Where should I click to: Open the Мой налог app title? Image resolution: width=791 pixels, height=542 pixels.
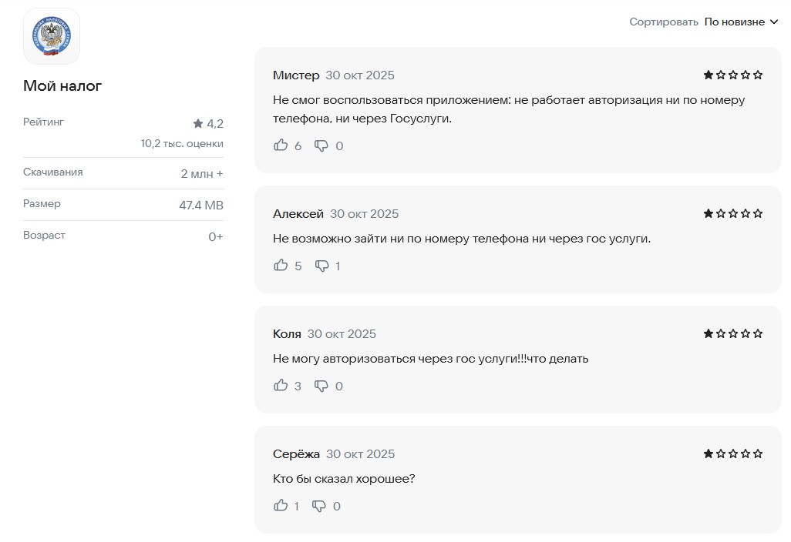(62, 85)
